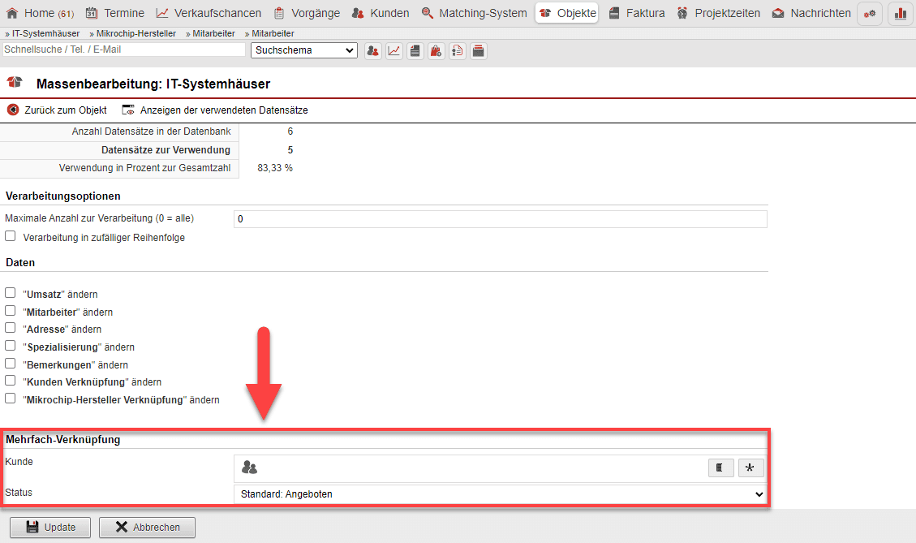Click the two-people customers icon in search toolbar
Screen dimensions: 916x543
[372, 51]
